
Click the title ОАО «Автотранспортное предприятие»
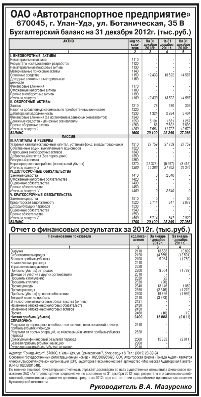100,14
